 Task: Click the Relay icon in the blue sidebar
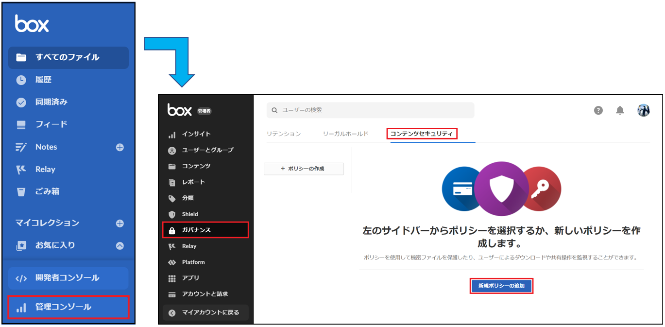(21, 170)
